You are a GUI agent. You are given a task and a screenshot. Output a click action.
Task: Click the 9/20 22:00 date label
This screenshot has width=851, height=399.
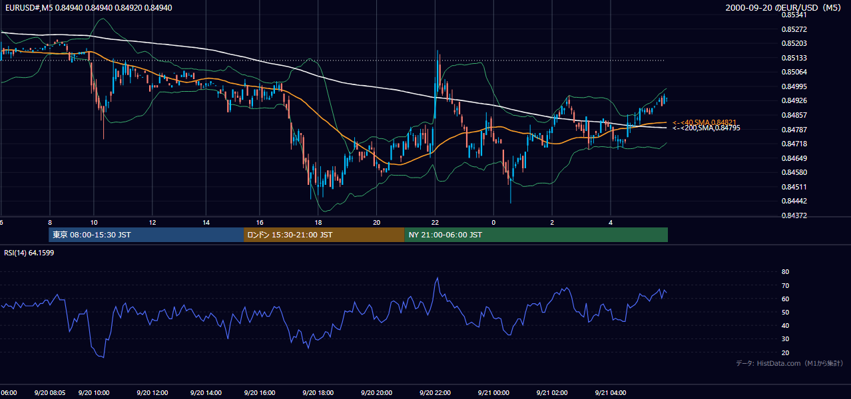435,392
